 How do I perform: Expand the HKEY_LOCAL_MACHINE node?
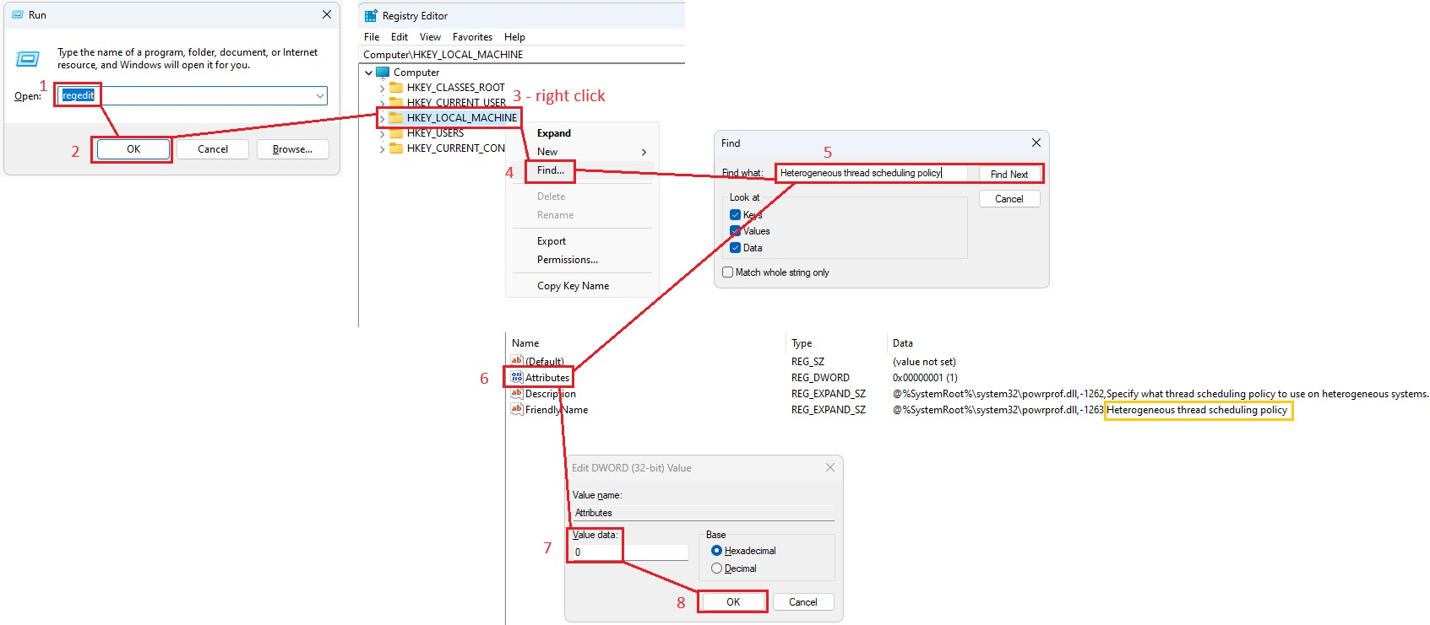coord(382,118)
